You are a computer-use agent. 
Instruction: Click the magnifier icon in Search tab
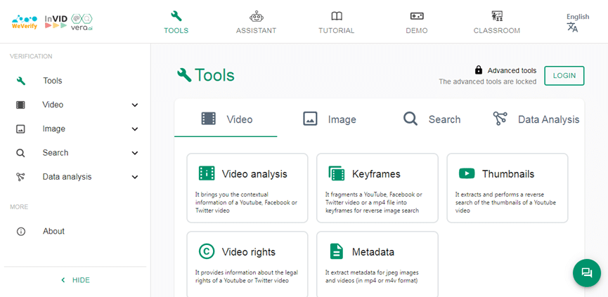point(410,119)
